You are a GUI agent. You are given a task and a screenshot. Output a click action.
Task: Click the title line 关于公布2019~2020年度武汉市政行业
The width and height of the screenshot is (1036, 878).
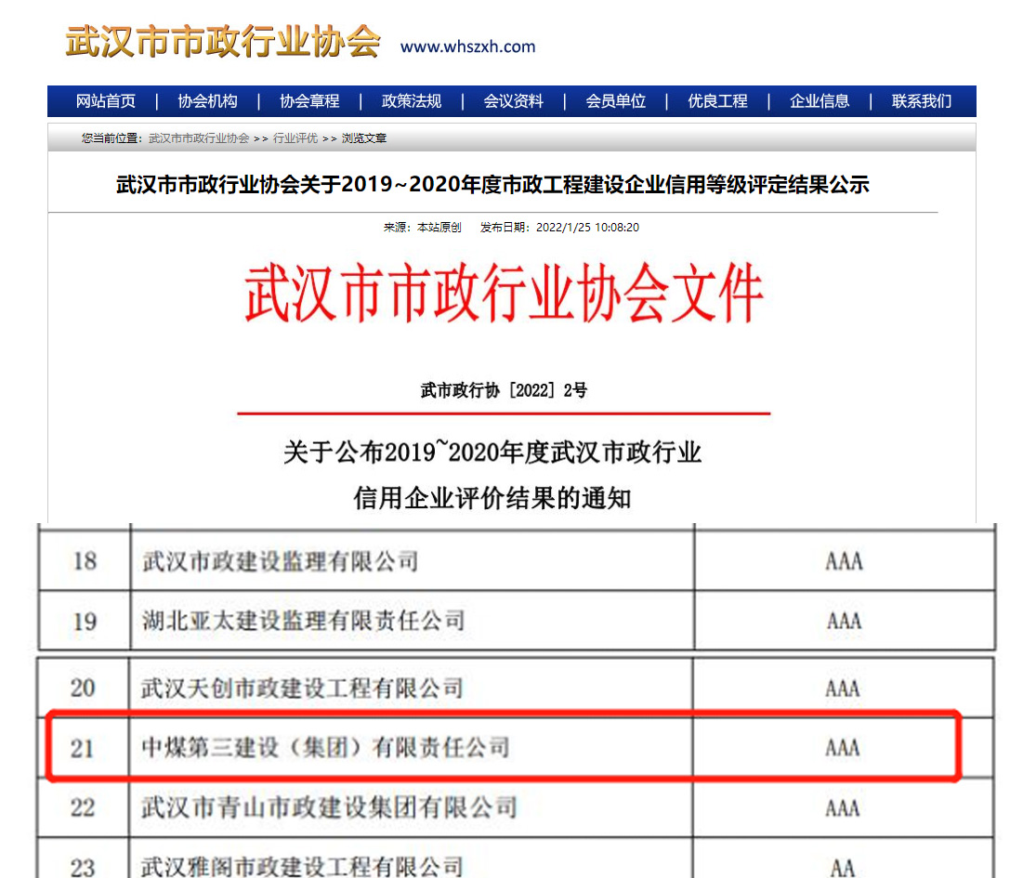[x=492, y=452]
